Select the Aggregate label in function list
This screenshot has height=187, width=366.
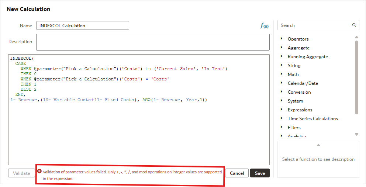coord(298,48)
